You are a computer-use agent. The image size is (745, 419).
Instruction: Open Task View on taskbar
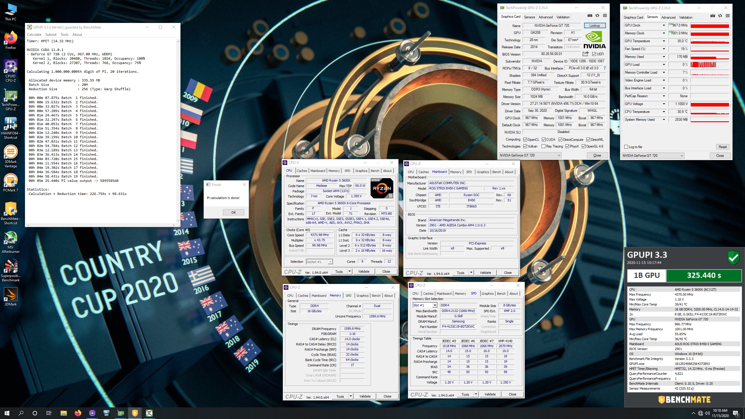coord(49,413)
